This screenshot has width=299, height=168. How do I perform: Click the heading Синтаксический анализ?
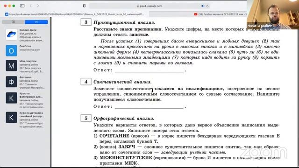click(122, 82)
